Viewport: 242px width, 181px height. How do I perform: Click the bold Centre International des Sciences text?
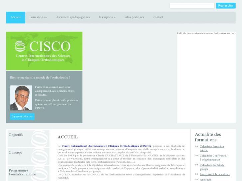tap(106, 146)
